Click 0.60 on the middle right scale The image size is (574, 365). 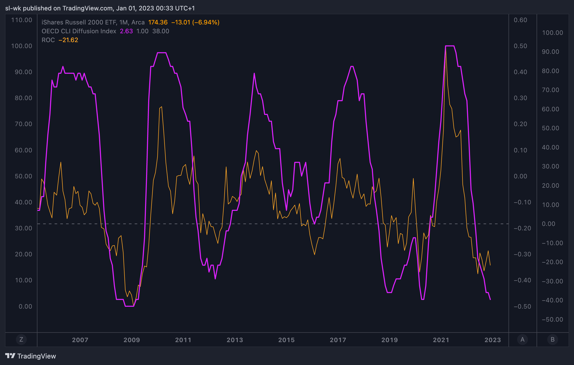pos(520,20)
